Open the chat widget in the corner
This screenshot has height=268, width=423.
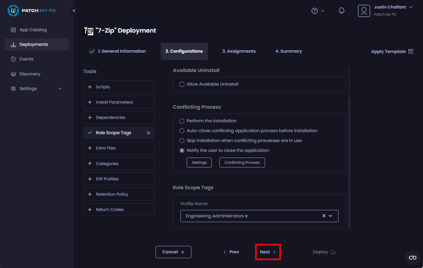(x=412, y=257)
